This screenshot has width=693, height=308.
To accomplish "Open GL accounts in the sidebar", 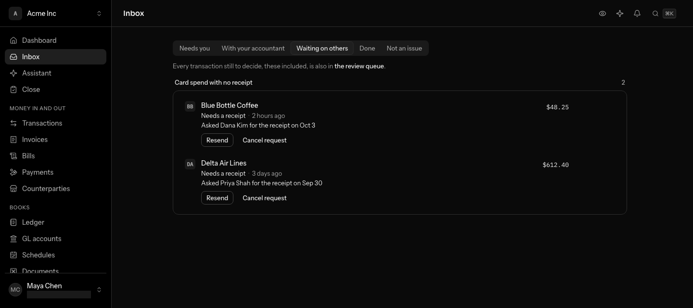I will coord(55,239).
